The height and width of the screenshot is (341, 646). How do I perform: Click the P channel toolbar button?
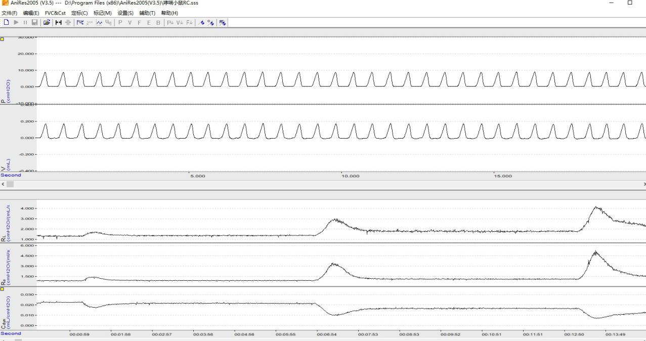click(120, 22)
